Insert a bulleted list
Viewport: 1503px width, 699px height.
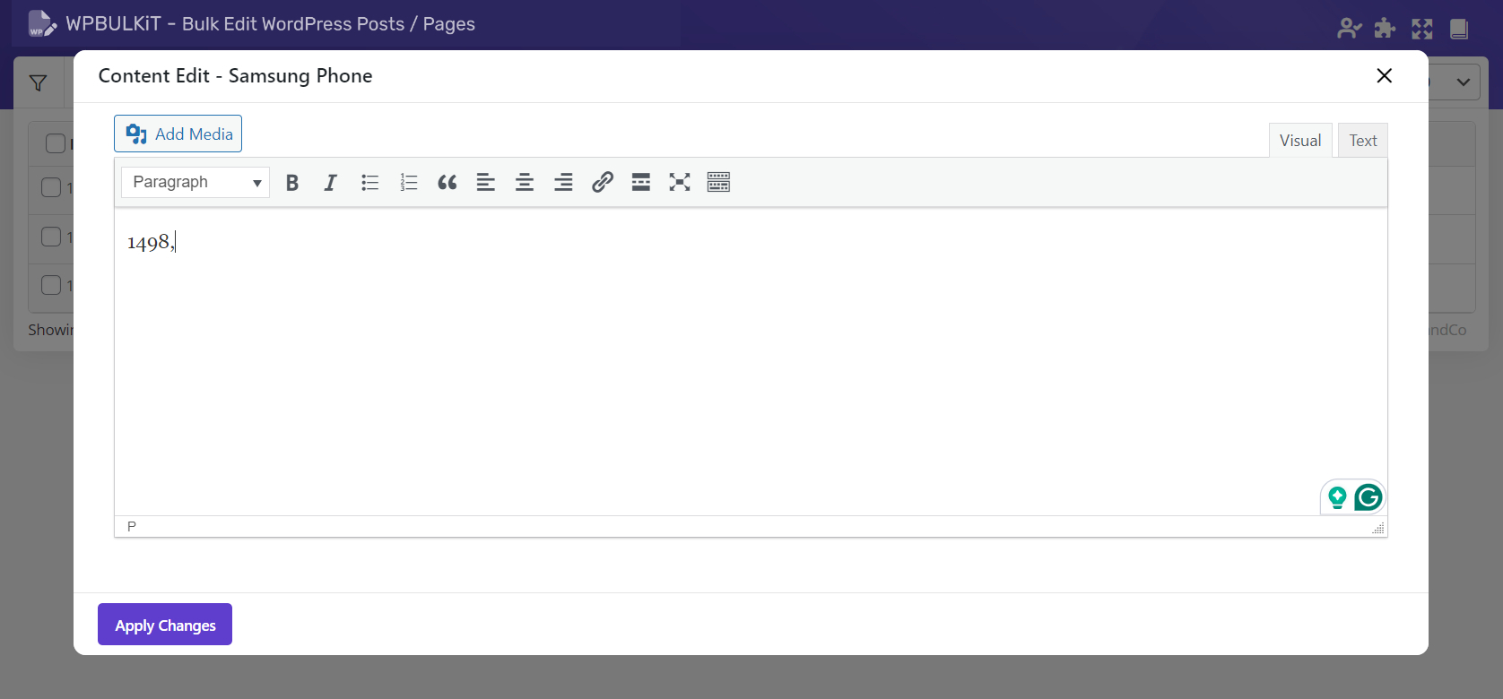click(369, 183)
